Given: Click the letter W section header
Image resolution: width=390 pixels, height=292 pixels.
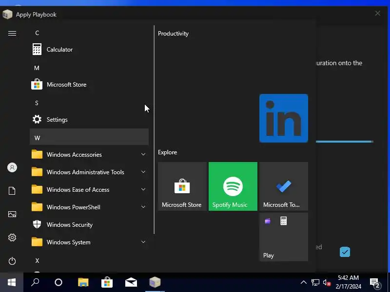Looking at the screenshot, I should coord(89,137).
